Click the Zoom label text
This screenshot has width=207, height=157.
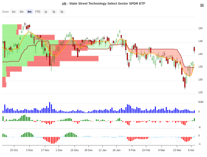[x=5, y=12]
